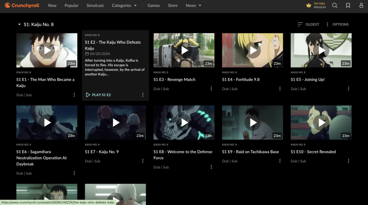
Task: Play Welcome to the Defense Force thumbnail
Action: 184,122
